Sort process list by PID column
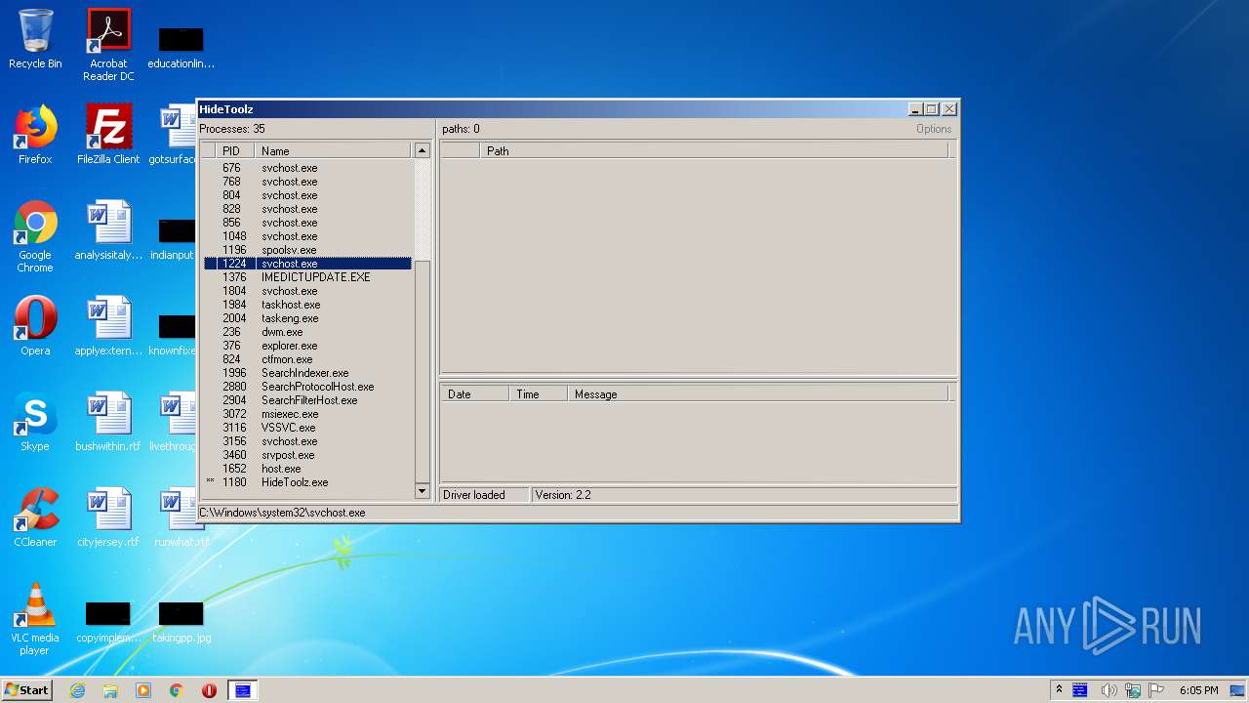 236,150
